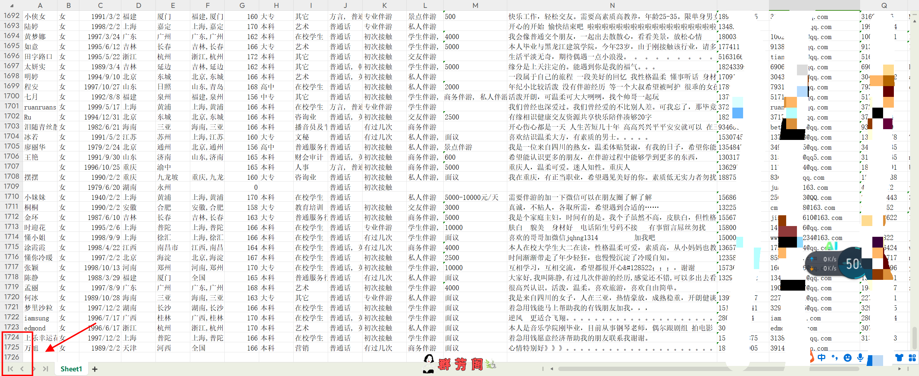
Task: Select column M header
Action: 475,5
